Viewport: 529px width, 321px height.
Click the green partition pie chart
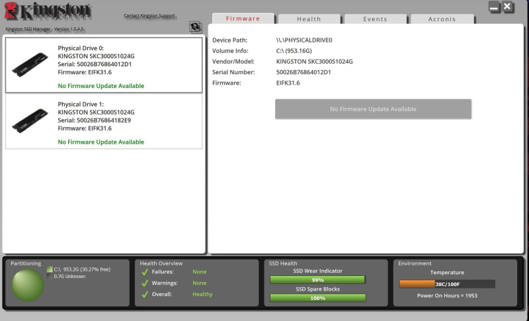pyautogui.click(x=28, y=285)
